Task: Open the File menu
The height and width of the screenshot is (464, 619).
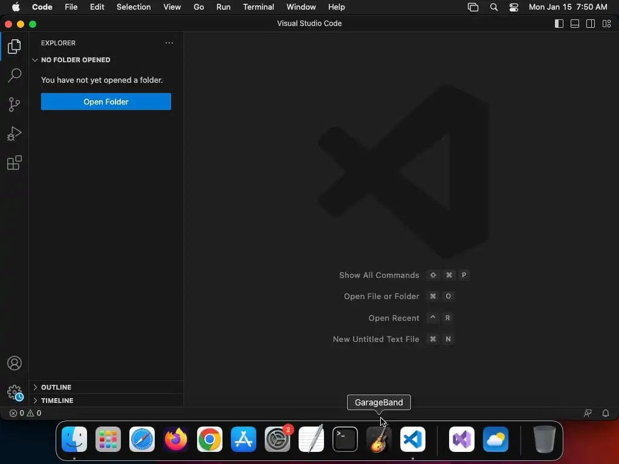Action: pos(71,7)
